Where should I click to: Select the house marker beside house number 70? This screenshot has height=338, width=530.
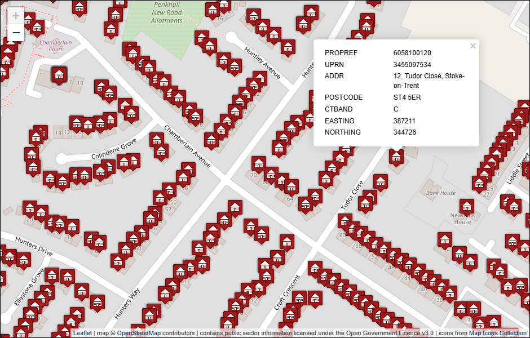coord(259,164)
